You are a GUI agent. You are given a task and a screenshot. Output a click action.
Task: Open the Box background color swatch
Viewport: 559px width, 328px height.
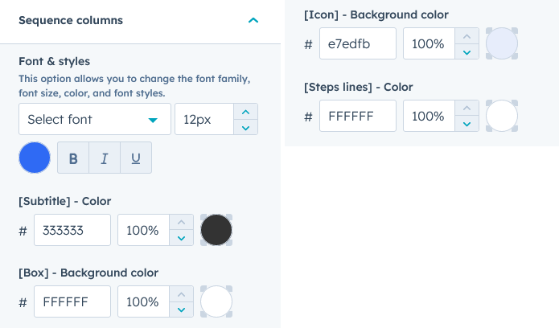point(216,302)
